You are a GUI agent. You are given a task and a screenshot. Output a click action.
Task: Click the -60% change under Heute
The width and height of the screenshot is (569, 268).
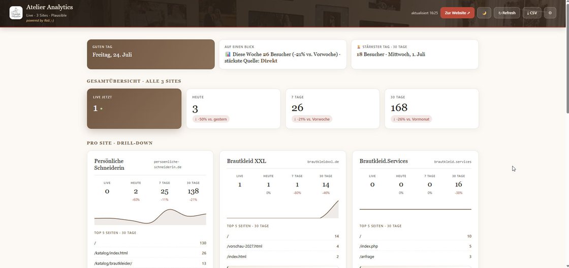tap(136, 200)
